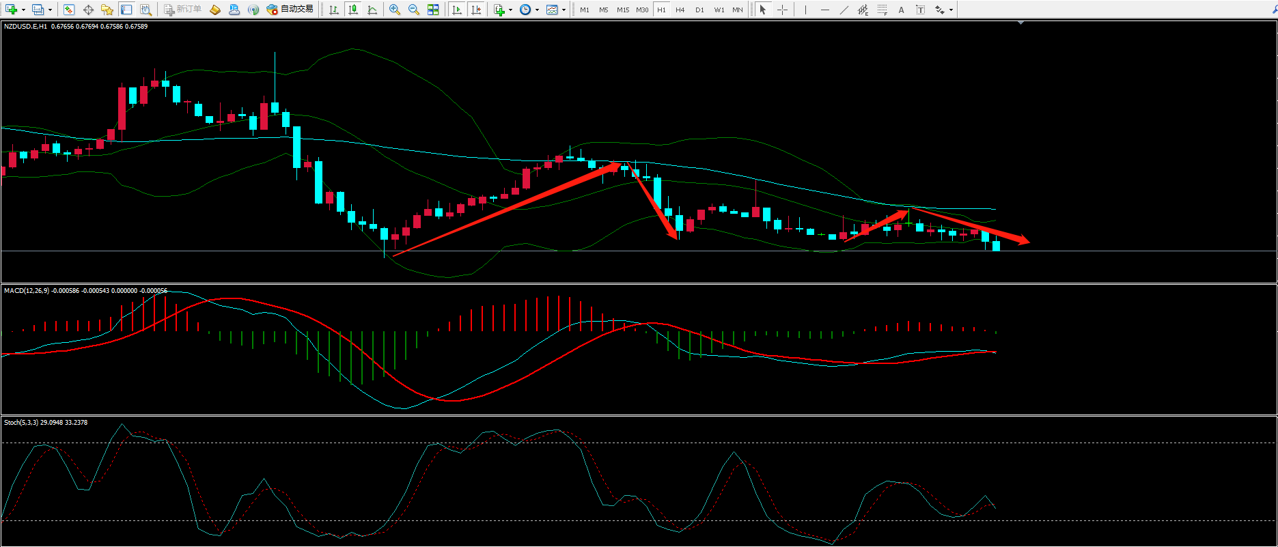Toggle the Terminal panel icon
This screenshot has height=547, width=1278.
tap(126, 10)
